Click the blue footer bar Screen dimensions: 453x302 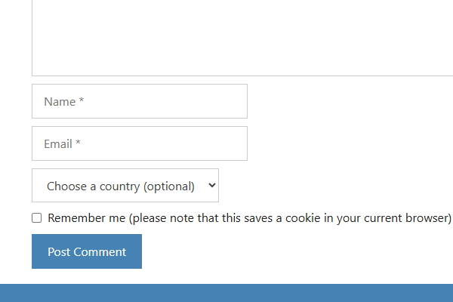point(226,293)
